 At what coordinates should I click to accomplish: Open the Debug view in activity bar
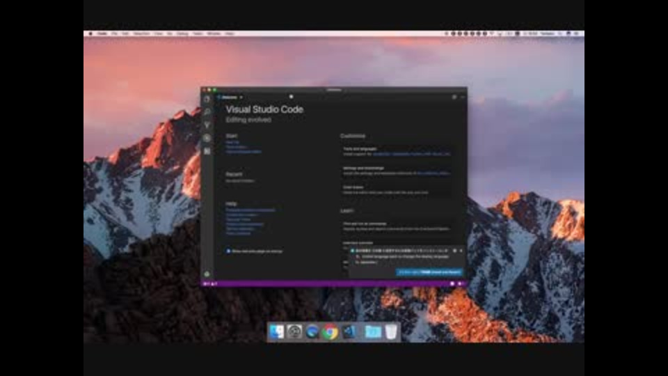[x=207, y=138]
